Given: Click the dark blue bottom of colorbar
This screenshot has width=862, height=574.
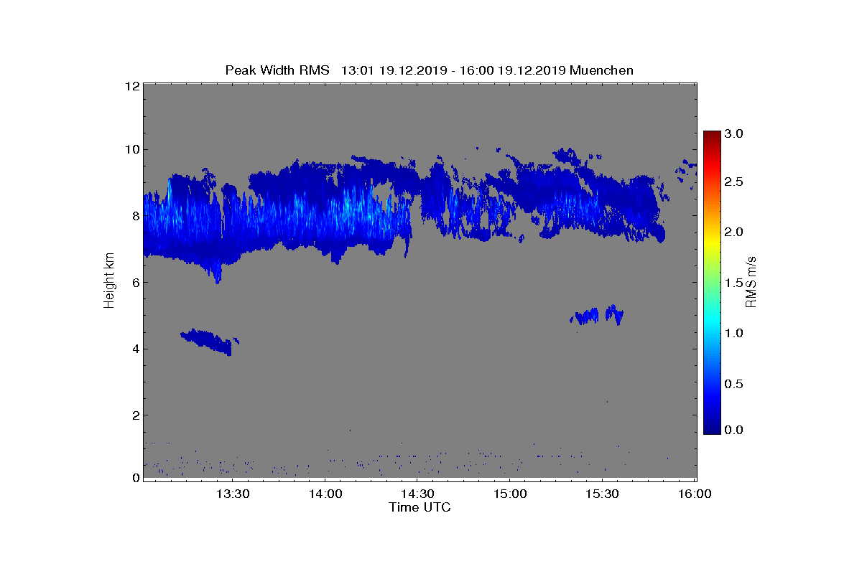Looking at the screenshot, I should [712, 428].
